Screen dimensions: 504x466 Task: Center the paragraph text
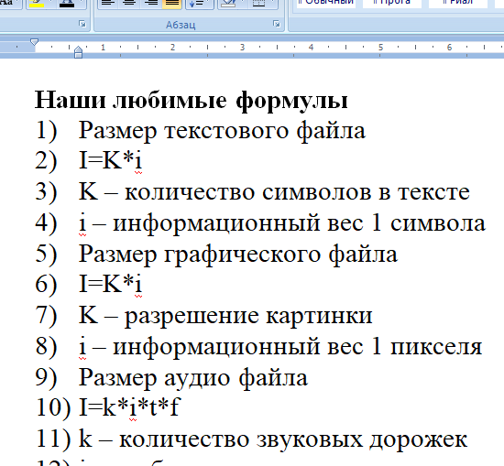click(129, 4)
